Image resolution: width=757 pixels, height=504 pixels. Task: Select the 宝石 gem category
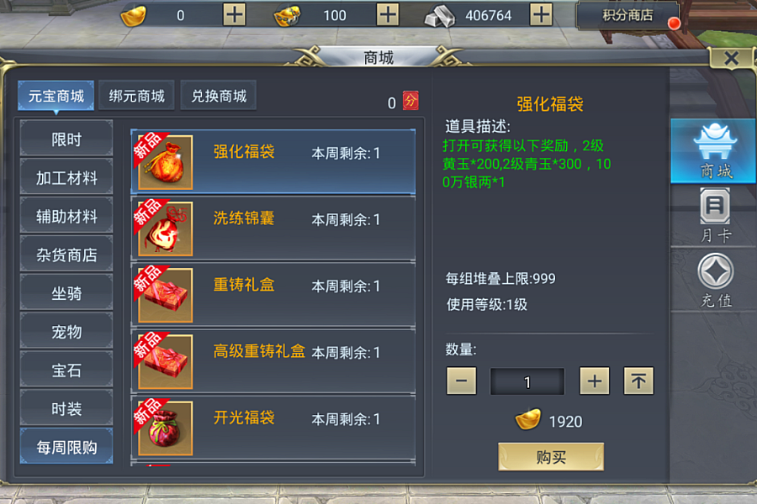(66, 370)
